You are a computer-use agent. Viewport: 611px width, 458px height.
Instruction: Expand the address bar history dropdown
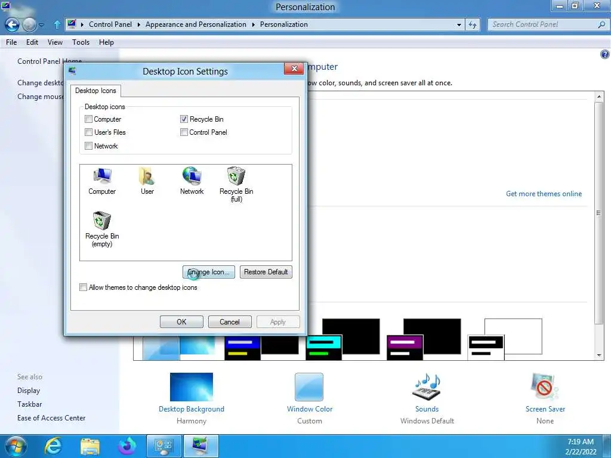point(459,25)
